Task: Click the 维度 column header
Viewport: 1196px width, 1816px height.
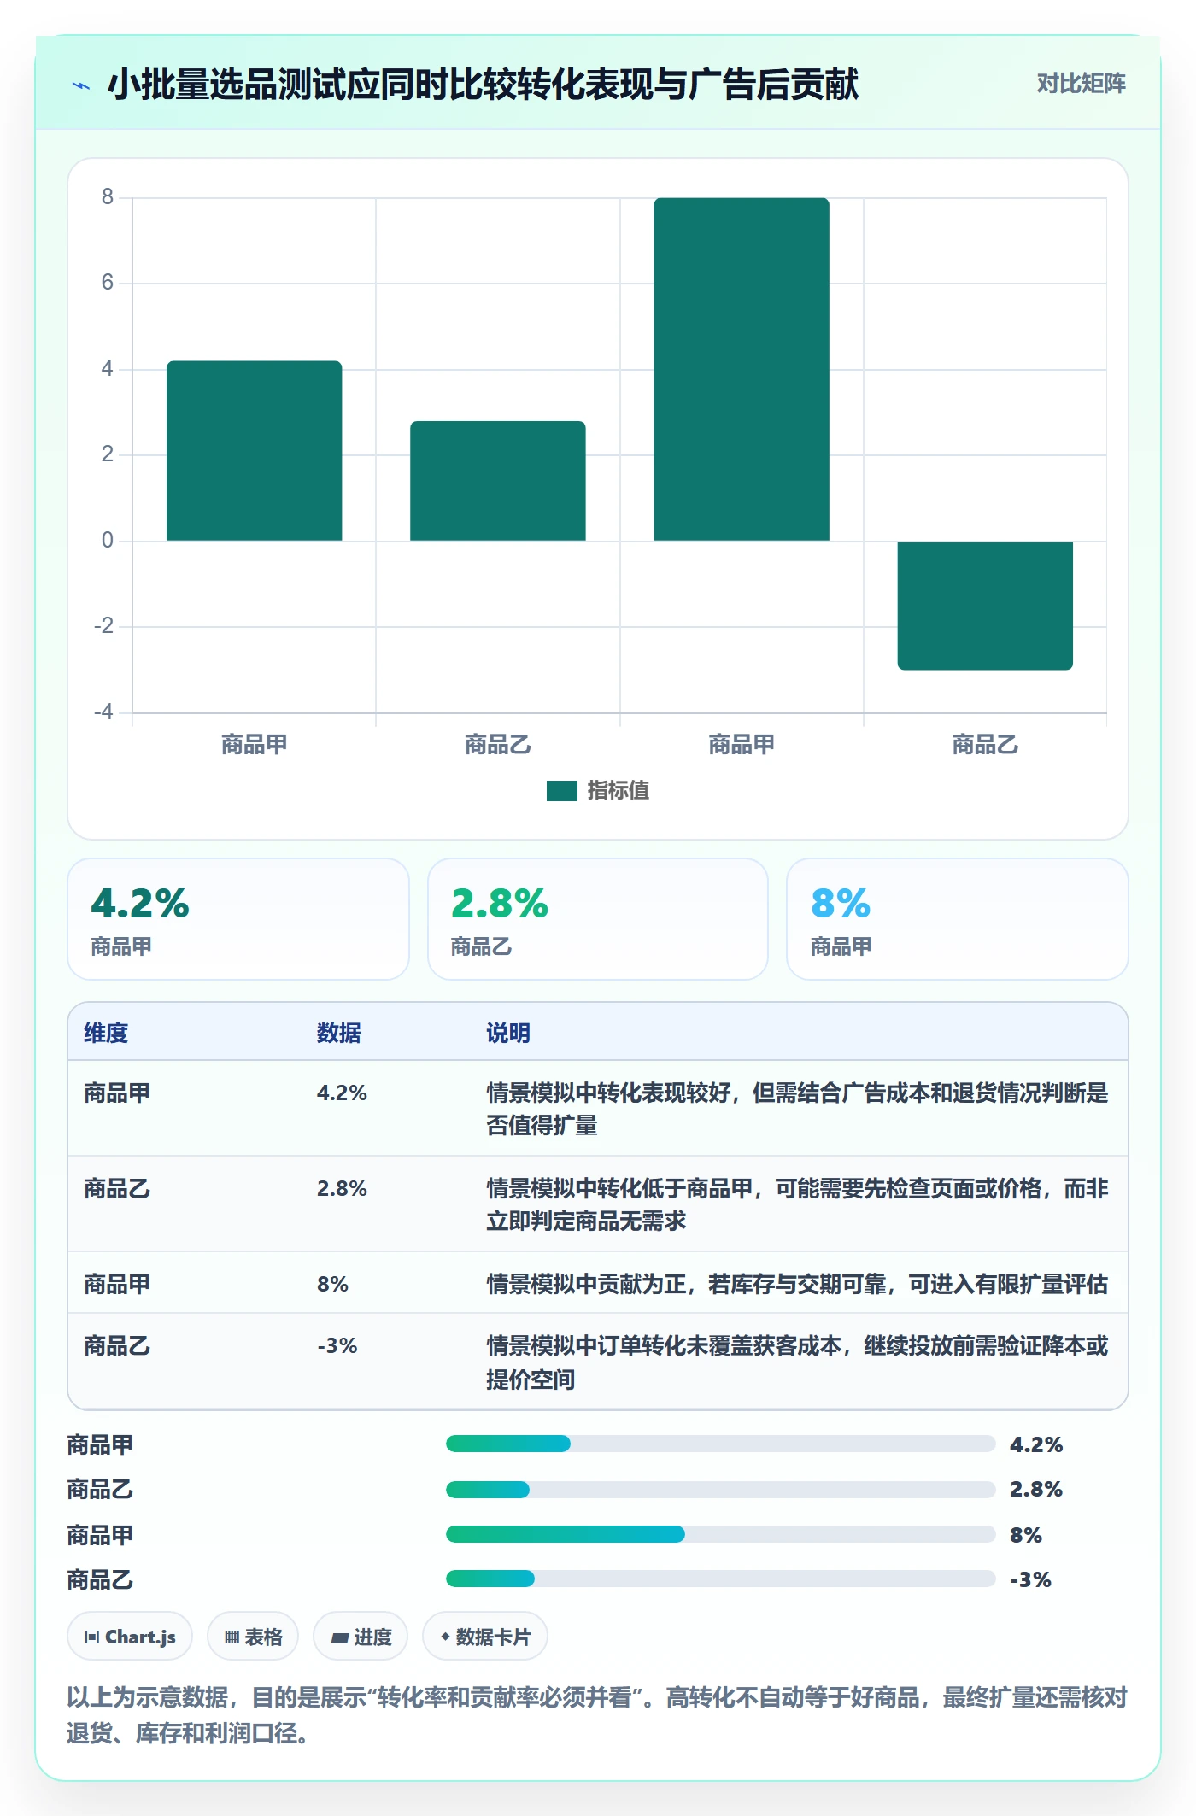Action: coord(106,1033)
